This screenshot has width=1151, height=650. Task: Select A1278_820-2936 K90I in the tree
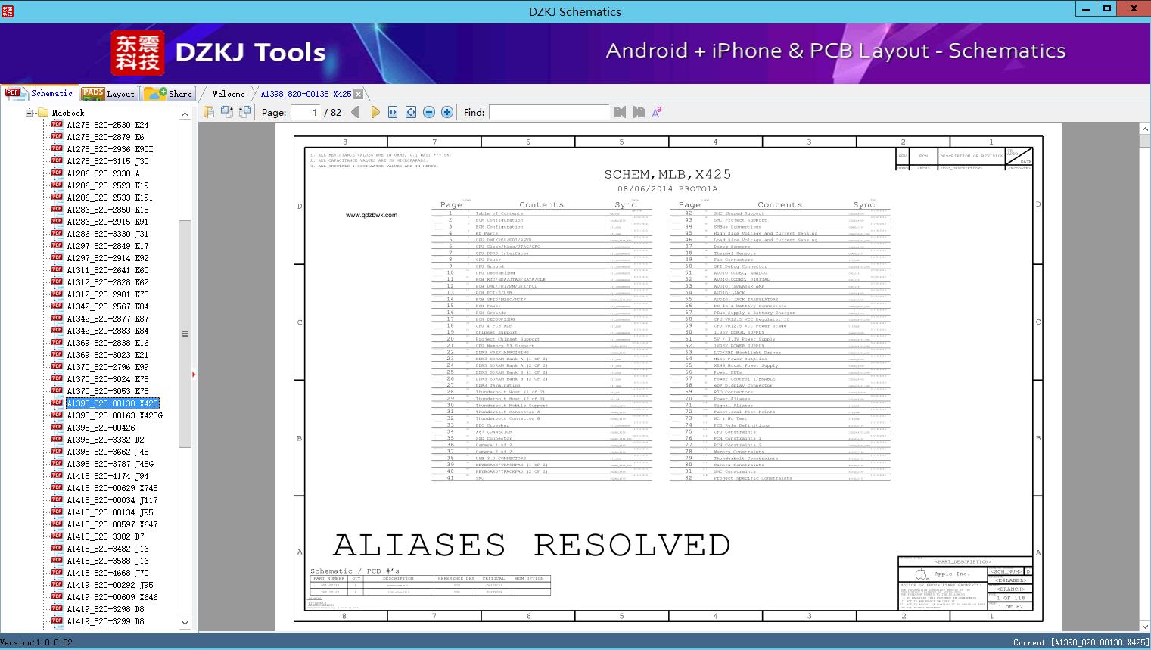coord(110,149)
